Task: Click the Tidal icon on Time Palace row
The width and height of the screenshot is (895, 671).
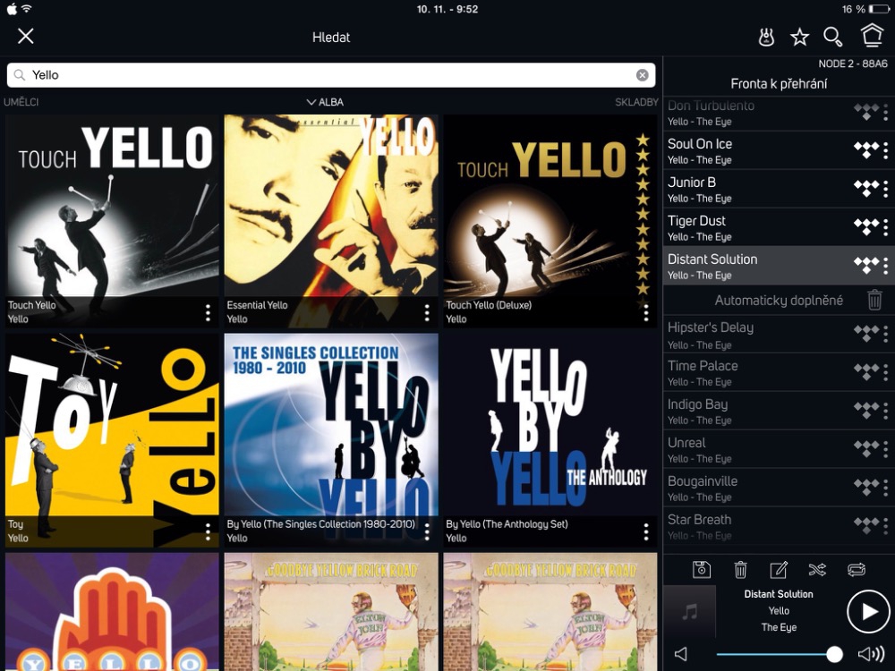Action: [865, 372]
